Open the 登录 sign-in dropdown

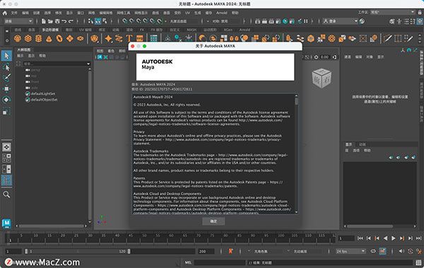(340, 21)
